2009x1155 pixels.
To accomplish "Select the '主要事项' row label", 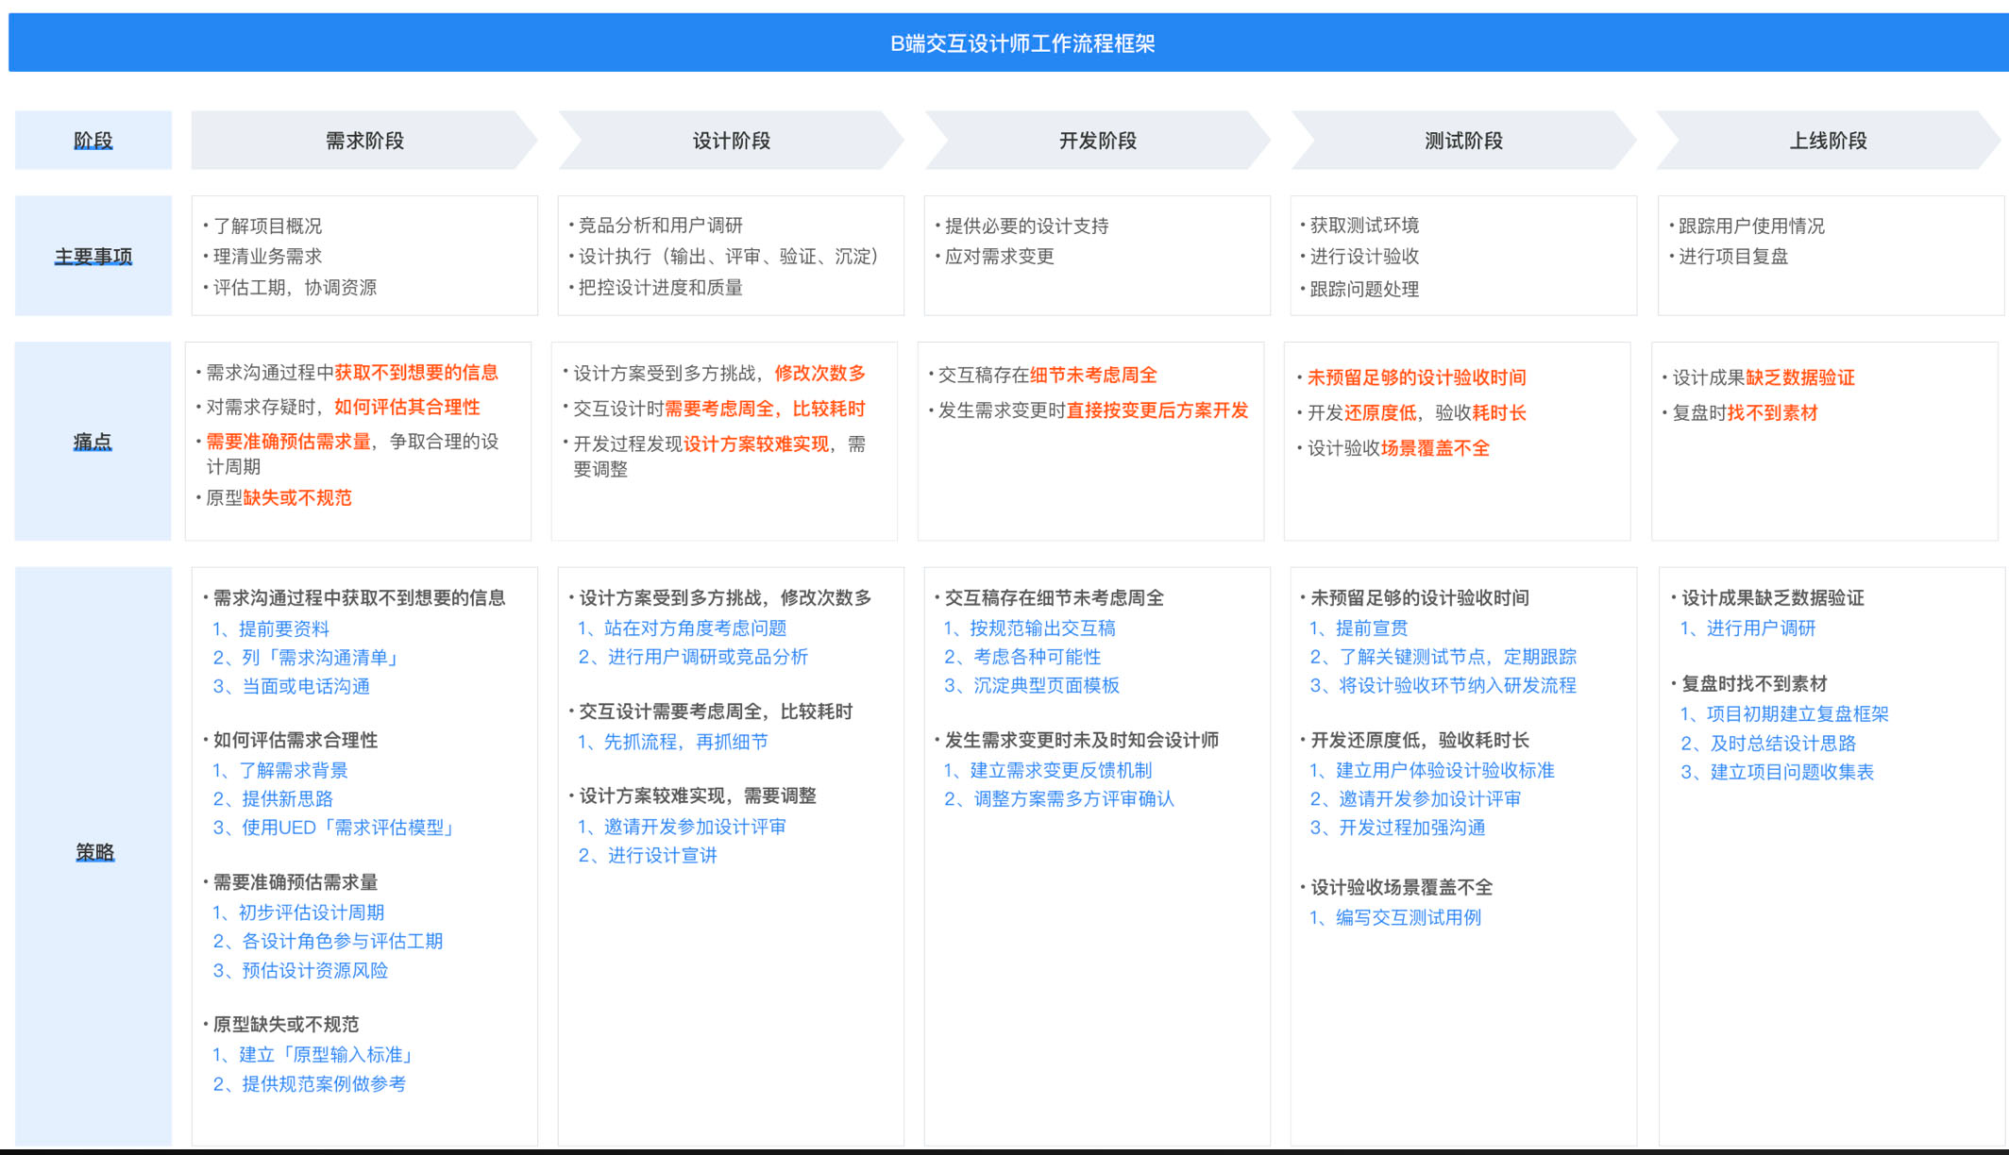I will (x=93, y=256).
